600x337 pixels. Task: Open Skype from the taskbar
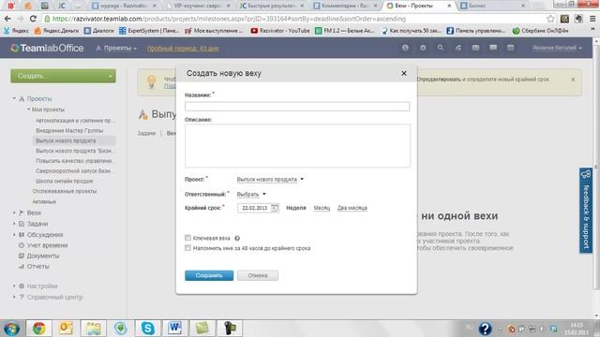(x=148, y=329)
